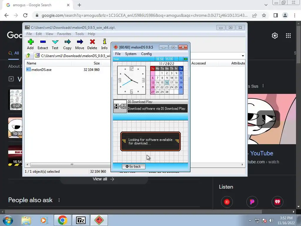Image resolution: width=301 pixels, height=226 pixels.
Task: Switch to melonDS in taskbar
Action: pyautogui.click(x=99, y=220)
